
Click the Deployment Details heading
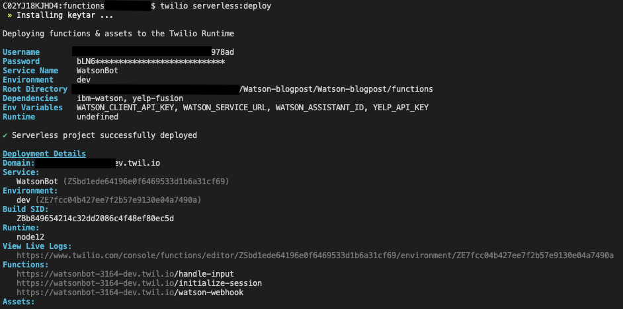[44, 153]
